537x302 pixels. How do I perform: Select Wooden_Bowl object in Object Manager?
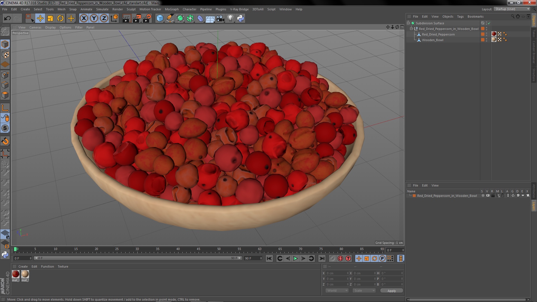coord(432,40)
